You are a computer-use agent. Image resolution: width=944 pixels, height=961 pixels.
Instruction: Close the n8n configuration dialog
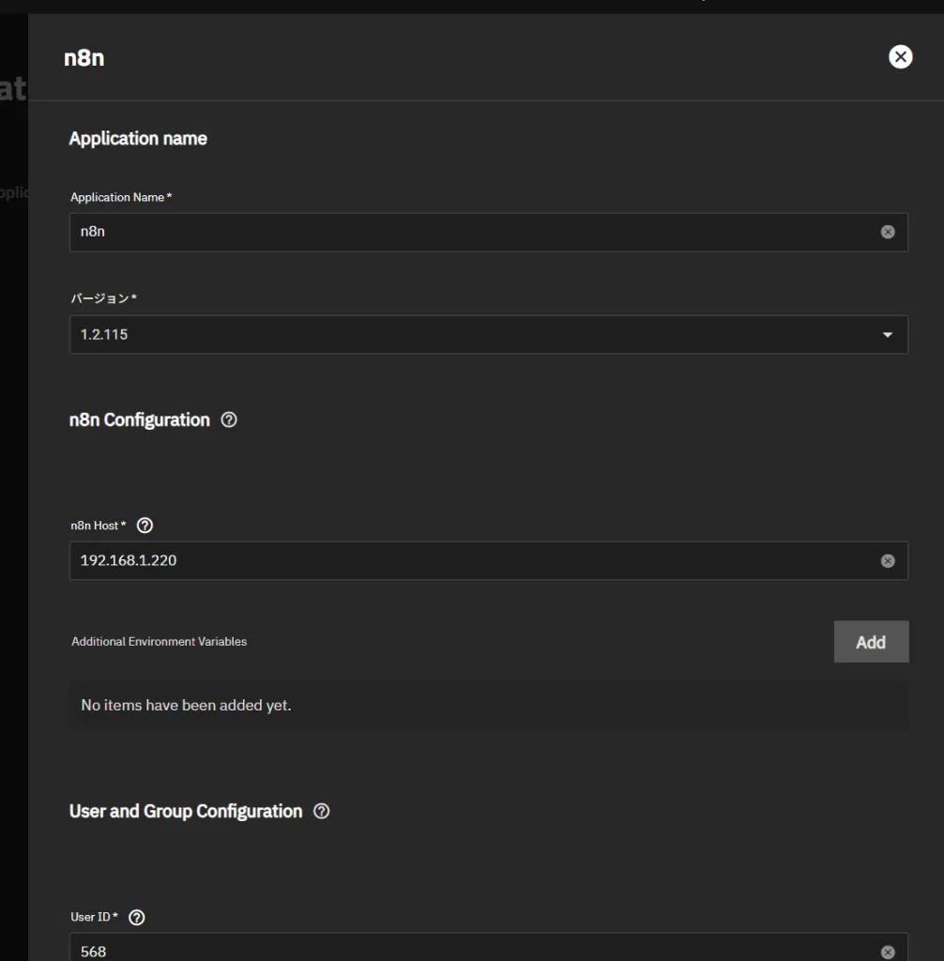(899, 56)
